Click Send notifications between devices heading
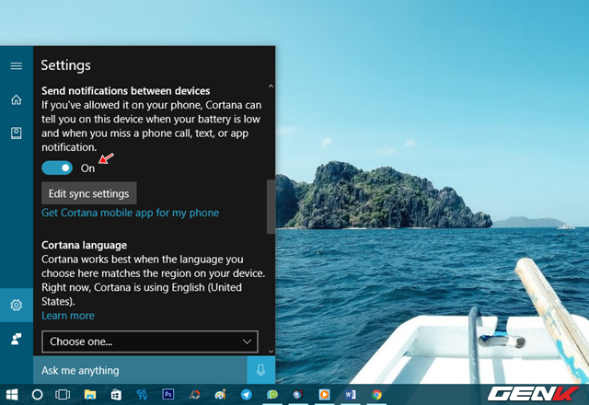 [x=125, y=91]
